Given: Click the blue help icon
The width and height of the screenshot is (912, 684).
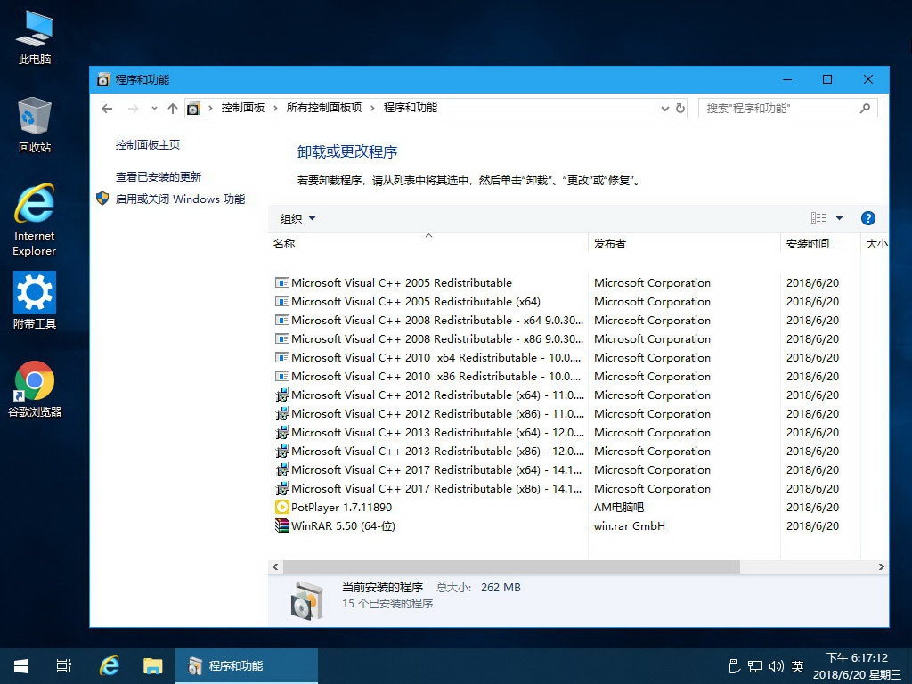Looking at the screenshot, I should pos(867,218).
